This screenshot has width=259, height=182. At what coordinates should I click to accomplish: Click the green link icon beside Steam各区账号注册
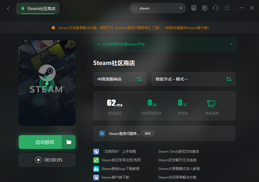coord(96,160)
